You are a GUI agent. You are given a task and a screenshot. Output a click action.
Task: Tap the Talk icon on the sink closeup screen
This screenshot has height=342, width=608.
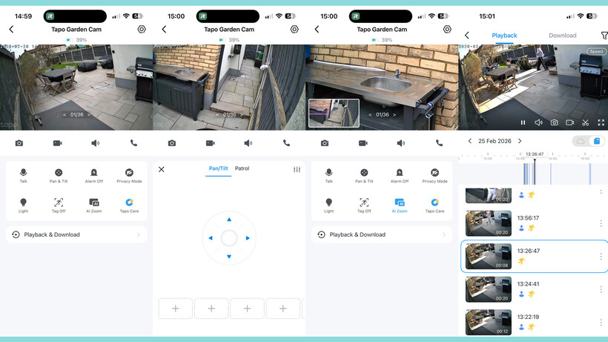pyautogui.click(x=328, y=175)
